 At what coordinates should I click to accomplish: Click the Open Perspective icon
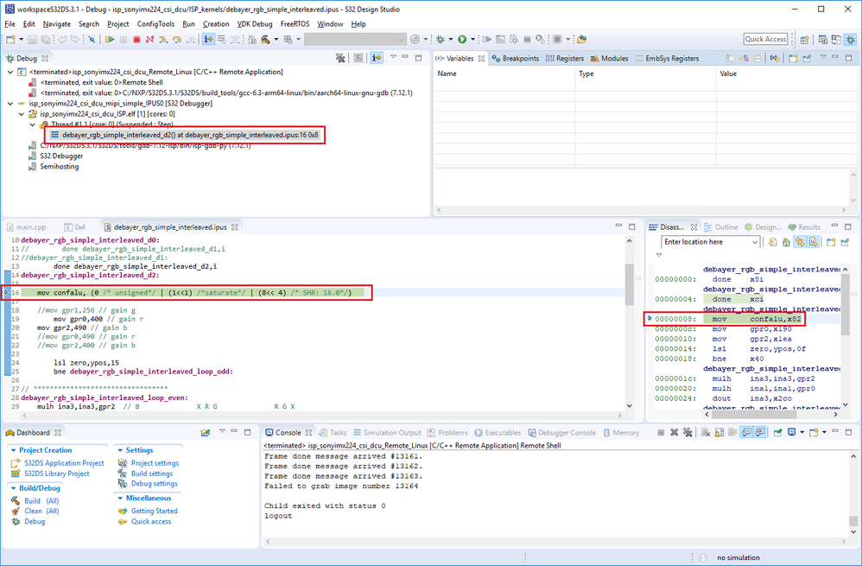point(804,40)
